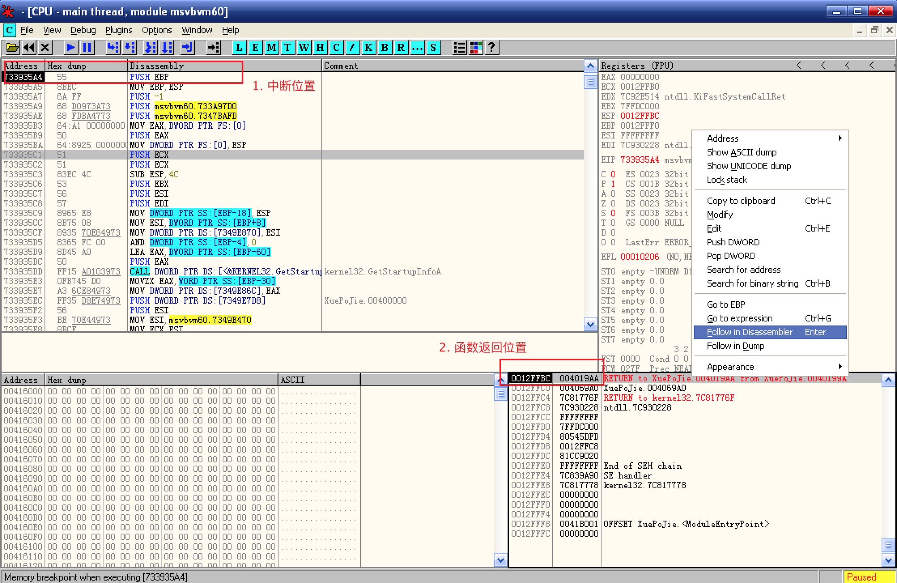Open the Log window L button
This screenshot has height=583, width=897.
pos(239,48)
